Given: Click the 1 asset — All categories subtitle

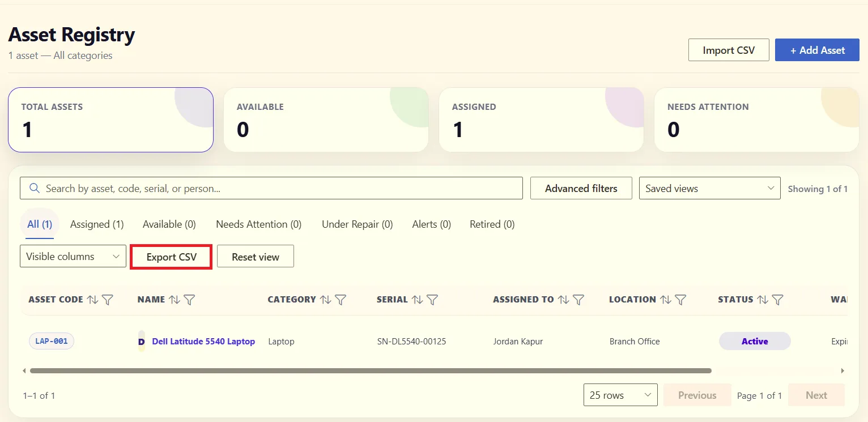Looking at the screenshot, I should click(x=60, y=56).
